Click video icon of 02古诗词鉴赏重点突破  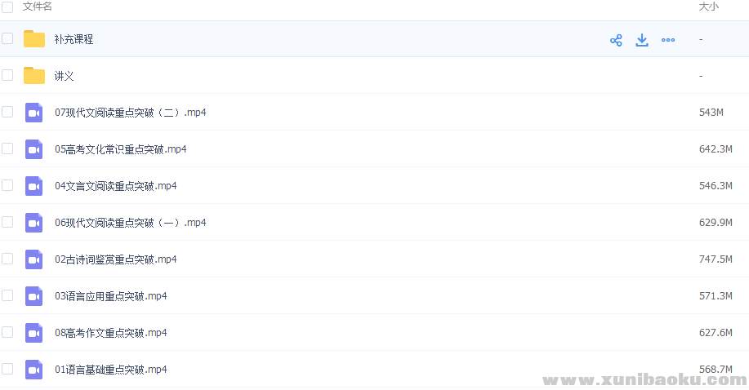(x=33, y=259)
